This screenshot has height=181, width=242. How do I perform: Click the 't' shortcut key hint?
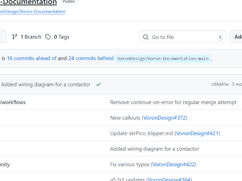coord(220,37)
